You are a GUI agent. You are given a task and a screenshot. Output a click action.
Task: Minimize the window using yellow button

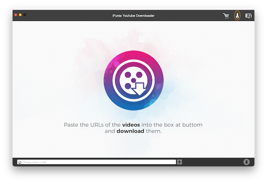tap(20, 15)
